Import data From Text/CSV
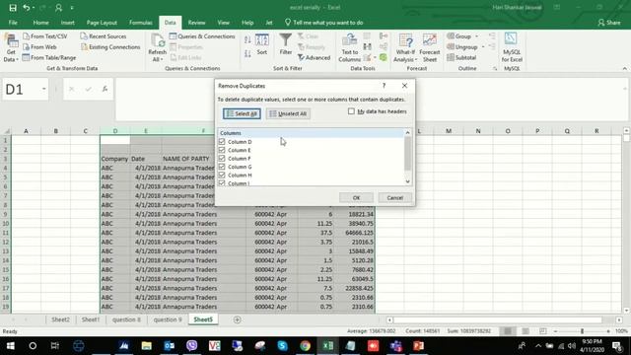631x355 pixels. [x=45, y=36]
